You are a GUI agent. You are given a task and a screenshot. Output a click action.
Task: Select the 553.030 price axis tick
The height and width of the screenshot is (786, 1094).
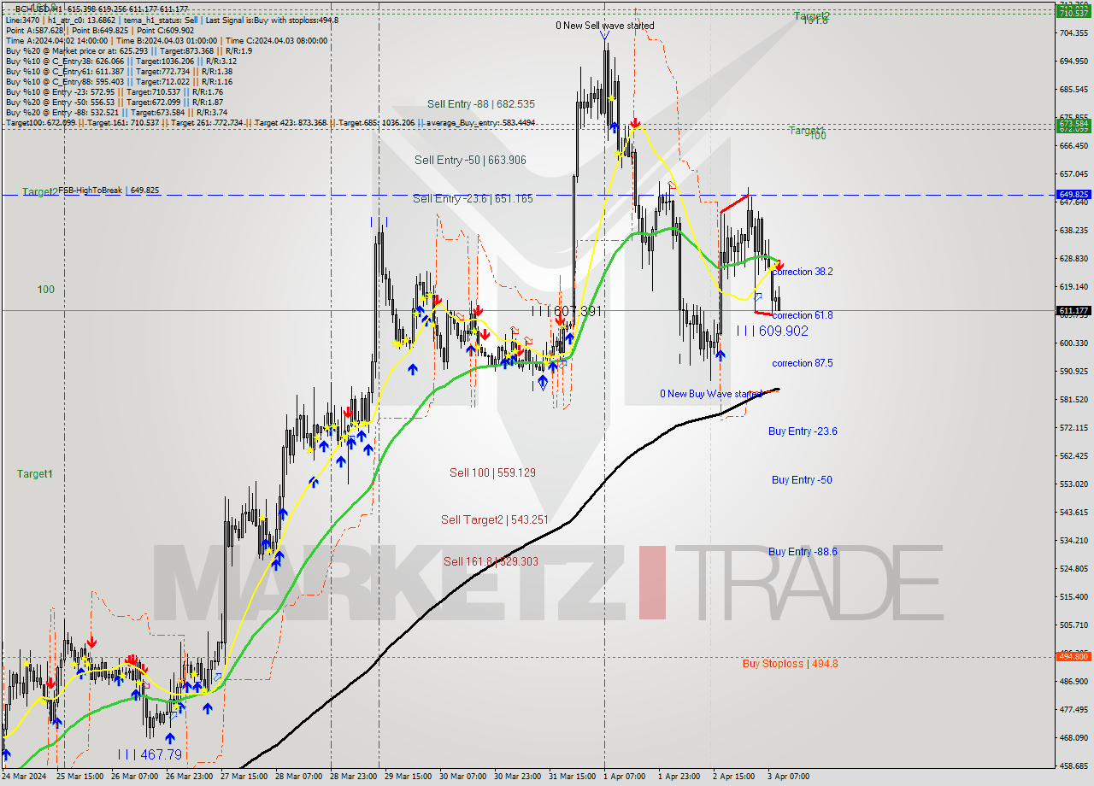click(1073, 484)
